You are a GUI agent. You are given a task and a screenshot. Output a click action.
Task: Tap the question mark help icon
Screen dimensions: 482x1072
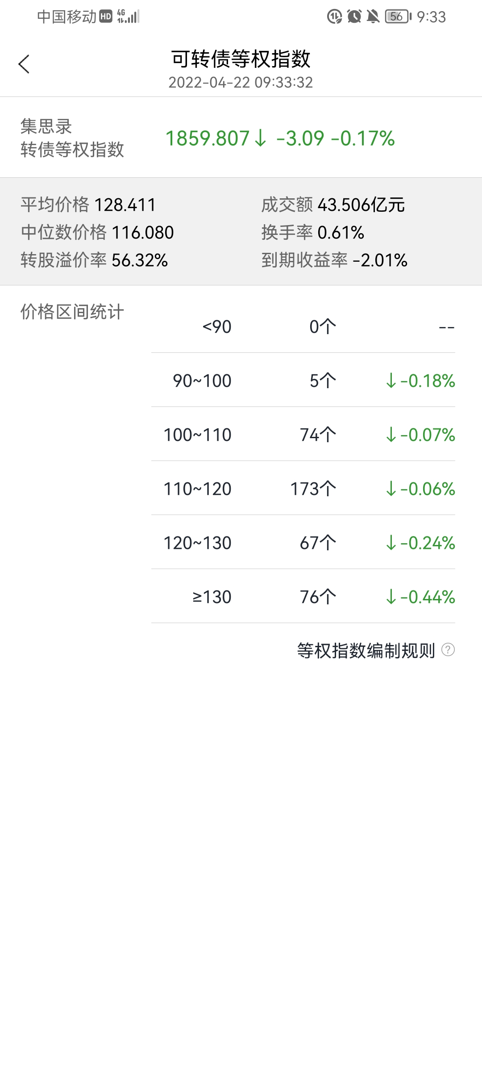tap(448, 650)
